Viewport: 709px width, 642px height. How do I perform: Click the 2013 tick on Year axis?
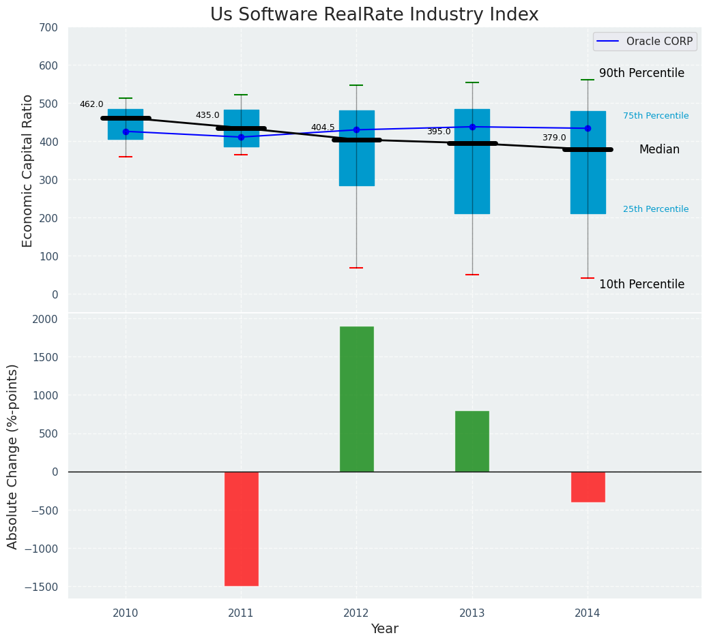[472, 613]
